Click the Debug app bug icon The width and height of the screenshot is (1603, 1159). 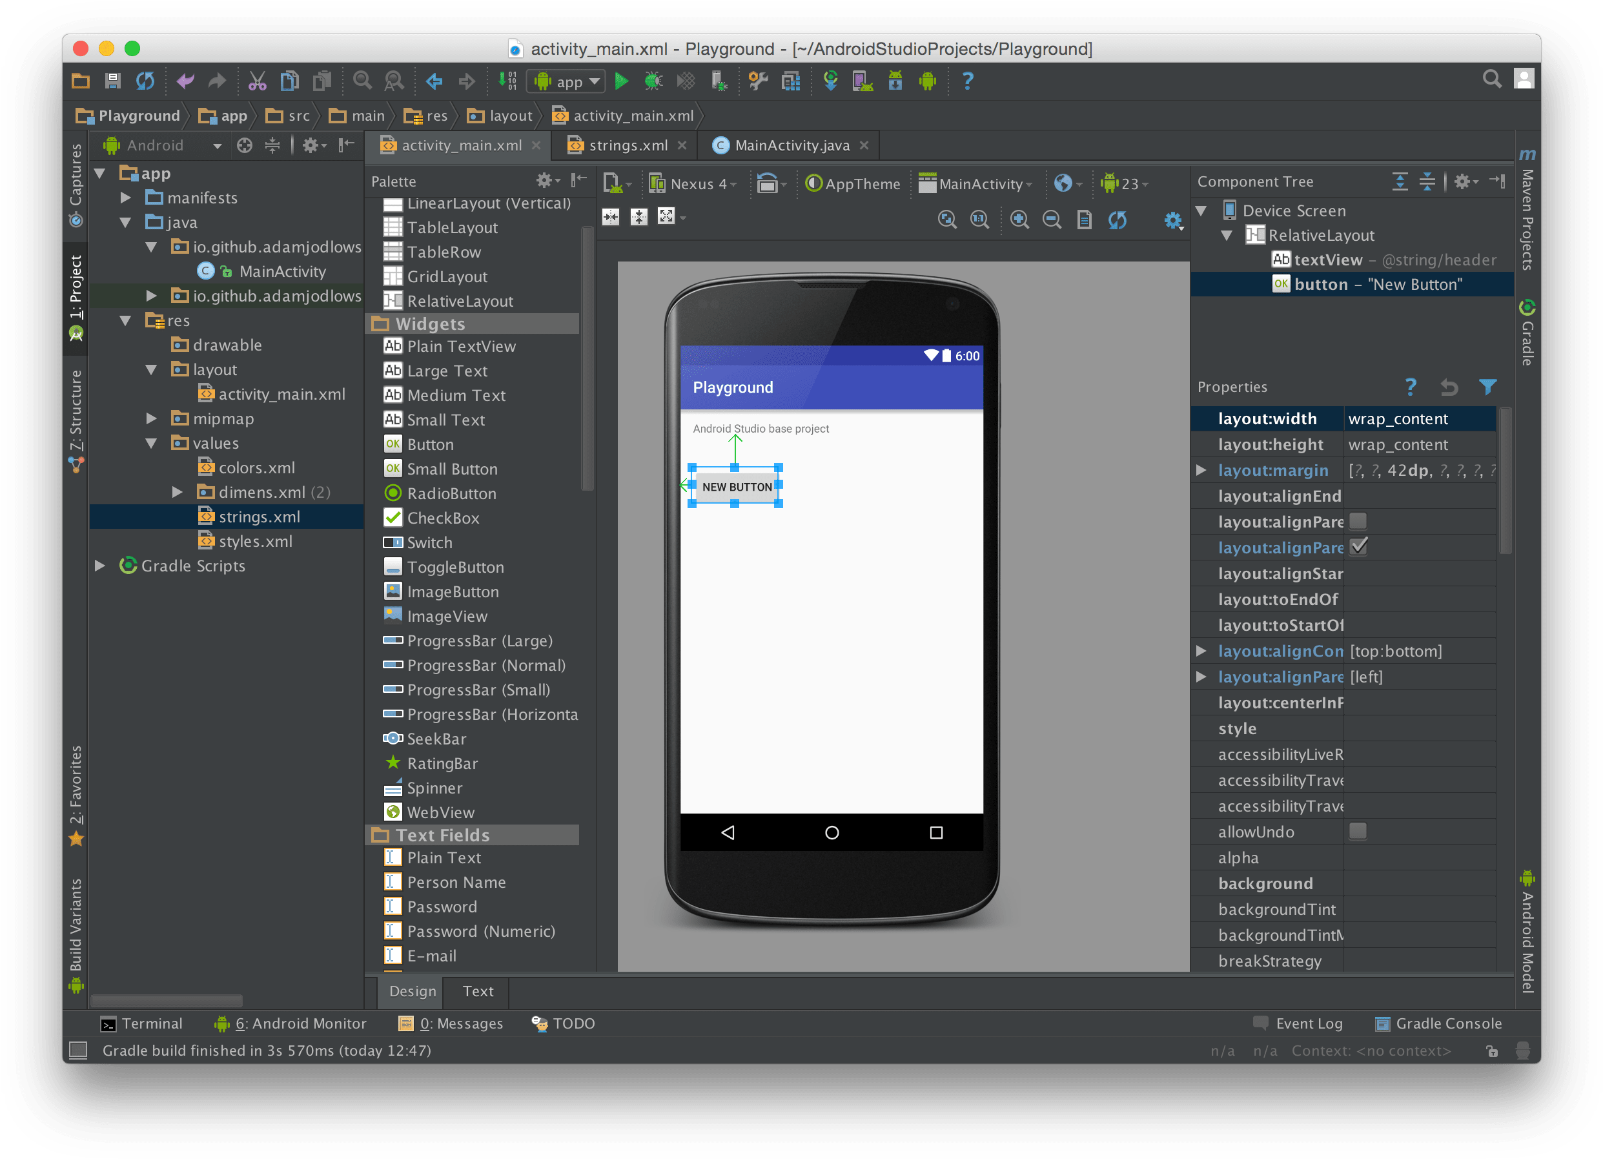653,81
